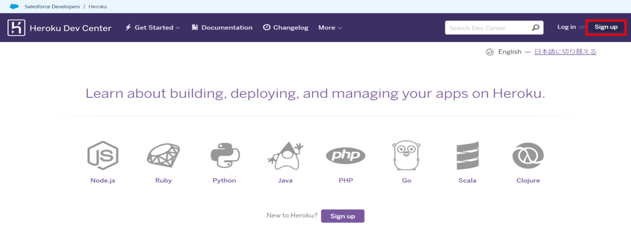Switch language to Japanese link
Screen dimensions: 631x238
565,51
